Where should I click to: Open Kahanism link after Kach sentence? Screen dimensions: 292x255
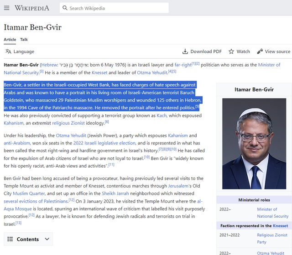tap(14, 123)
